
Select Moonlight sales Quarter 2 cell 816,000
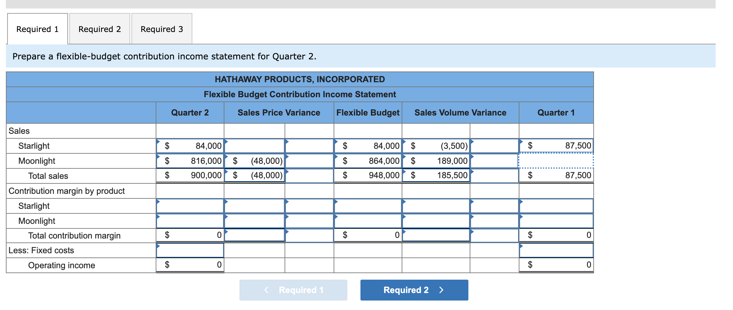tap(190, 161)
